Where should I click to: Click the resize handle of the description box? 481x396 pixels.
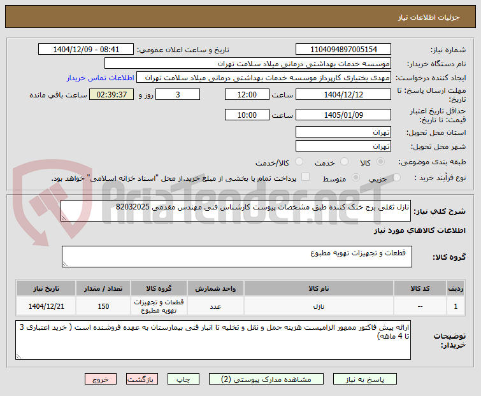pyautogui.click(x=64, y=218)
